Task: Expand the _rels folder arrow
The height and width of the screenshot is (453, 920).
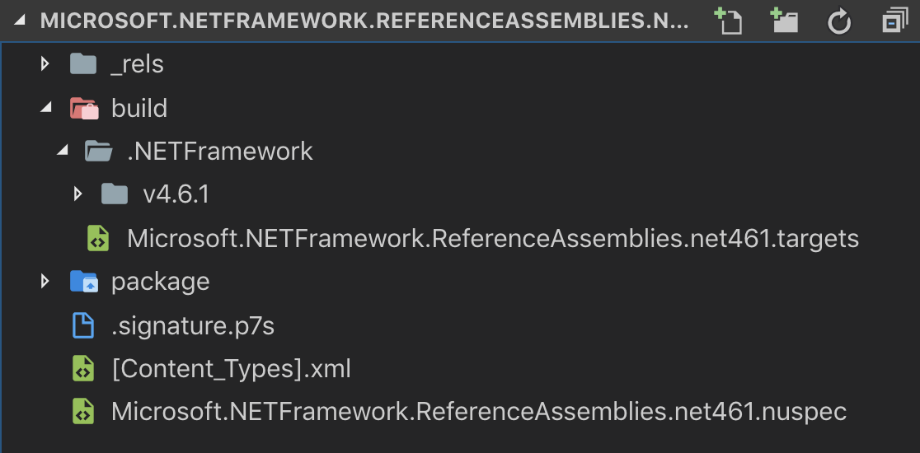Action: point(45,64)
